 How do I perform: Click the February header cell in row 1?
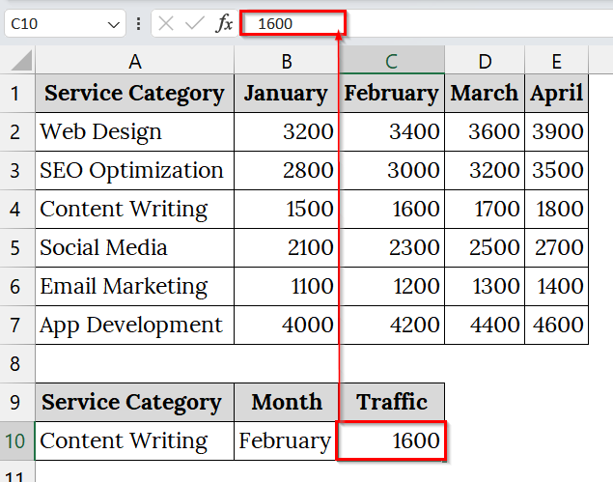[391, 93]
